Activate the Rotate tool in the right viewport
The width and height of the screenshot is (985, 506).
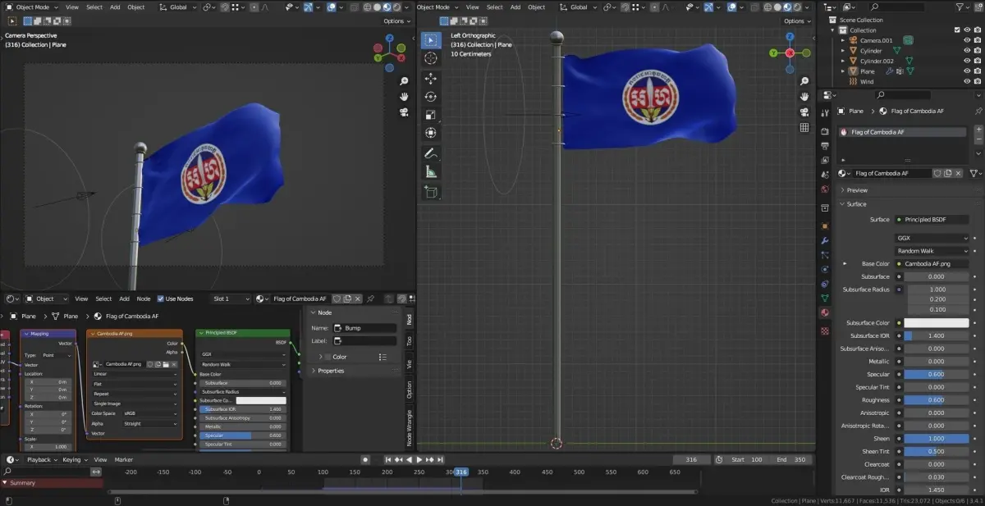[431, 97]
